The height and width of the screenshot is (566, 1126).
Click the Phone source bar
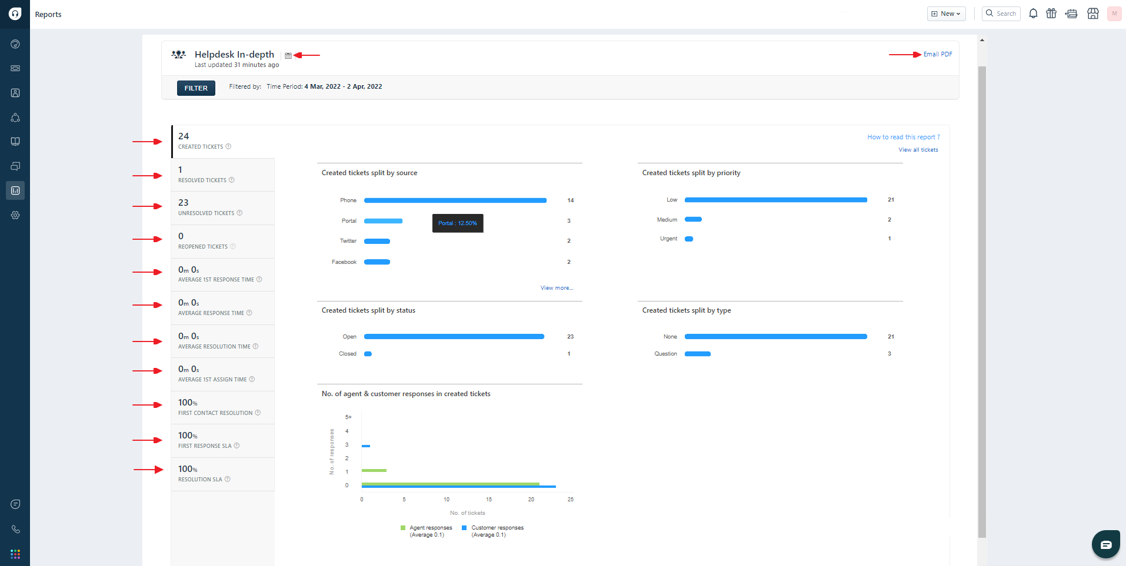(x=455, y=200)
